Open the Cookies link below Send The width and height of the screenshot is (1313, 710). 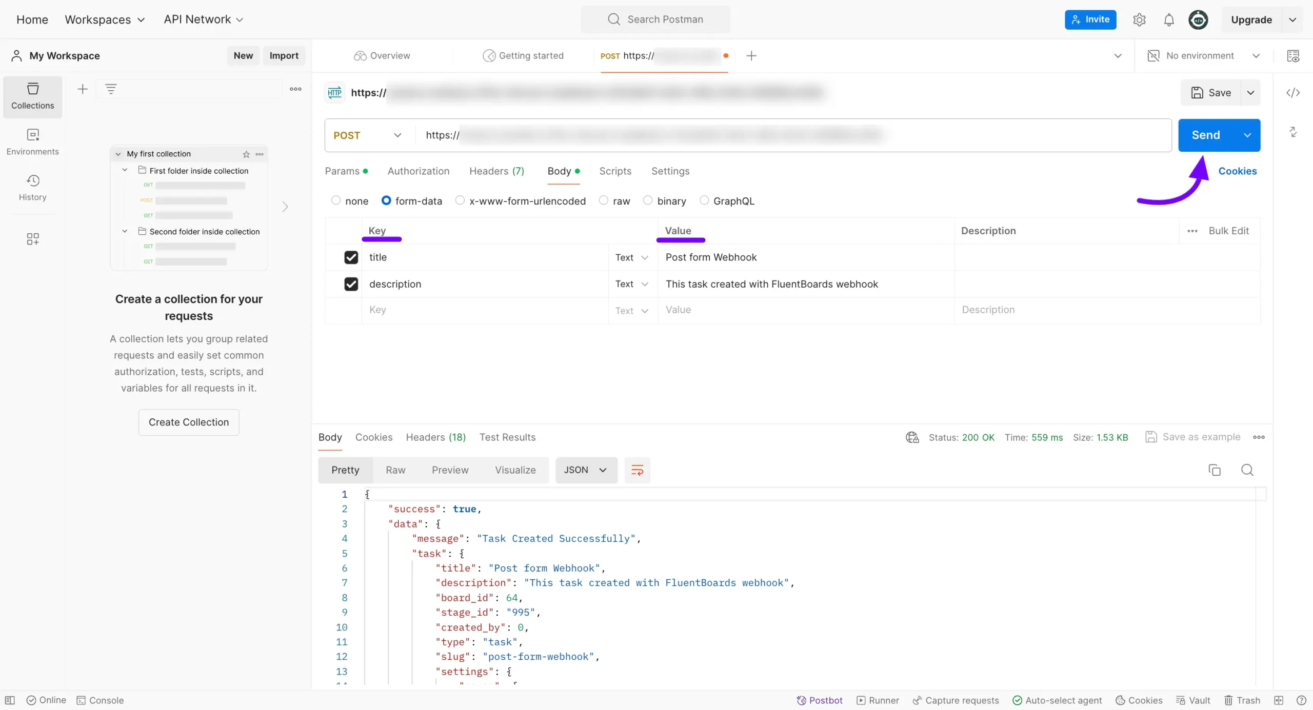(1237, 171)
